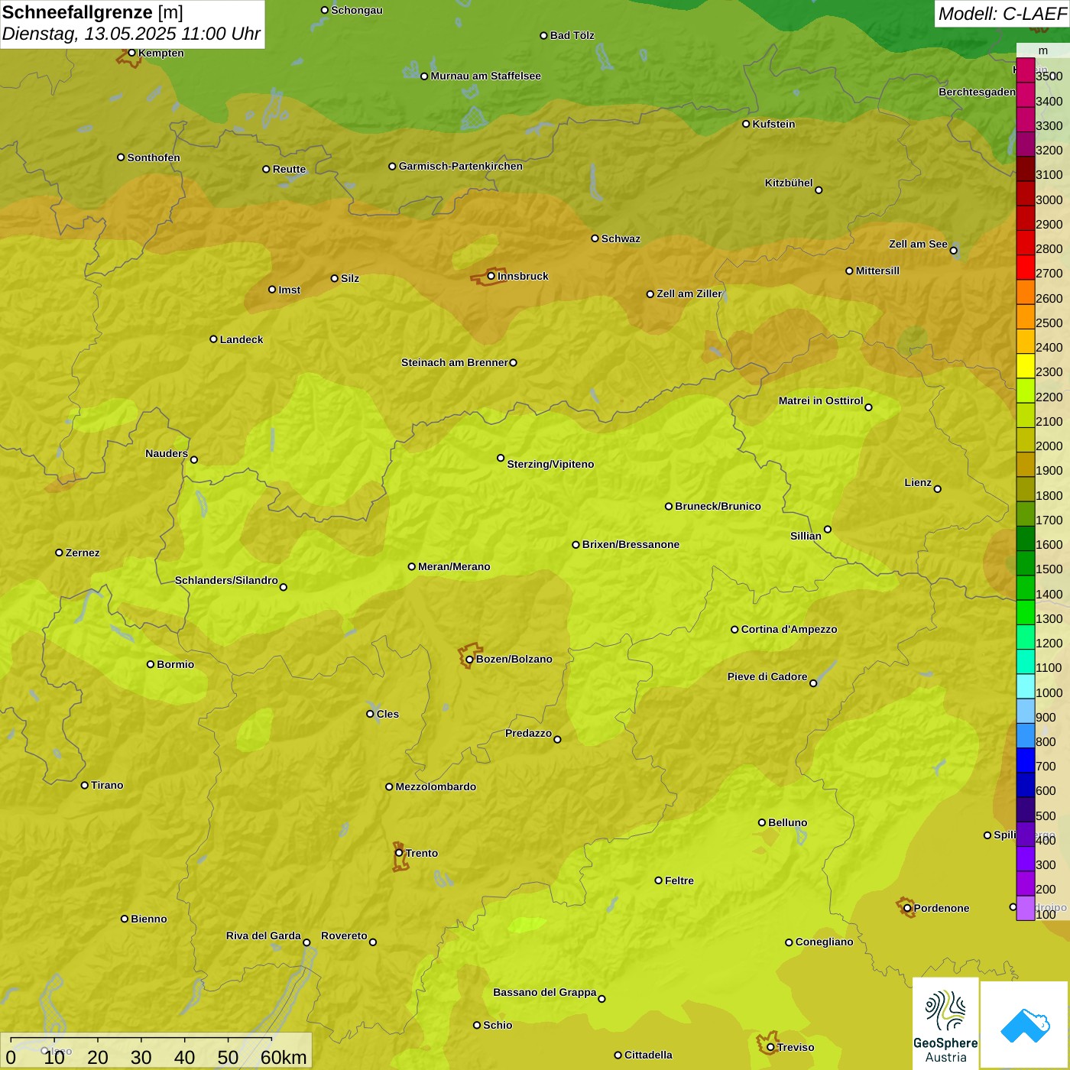
Task: Click the blue cloud-and-roof logo
Action: point(1025,1025)
